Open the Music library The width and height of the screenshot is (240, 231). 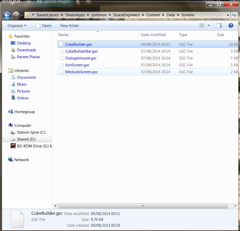[x=19, y=84]
